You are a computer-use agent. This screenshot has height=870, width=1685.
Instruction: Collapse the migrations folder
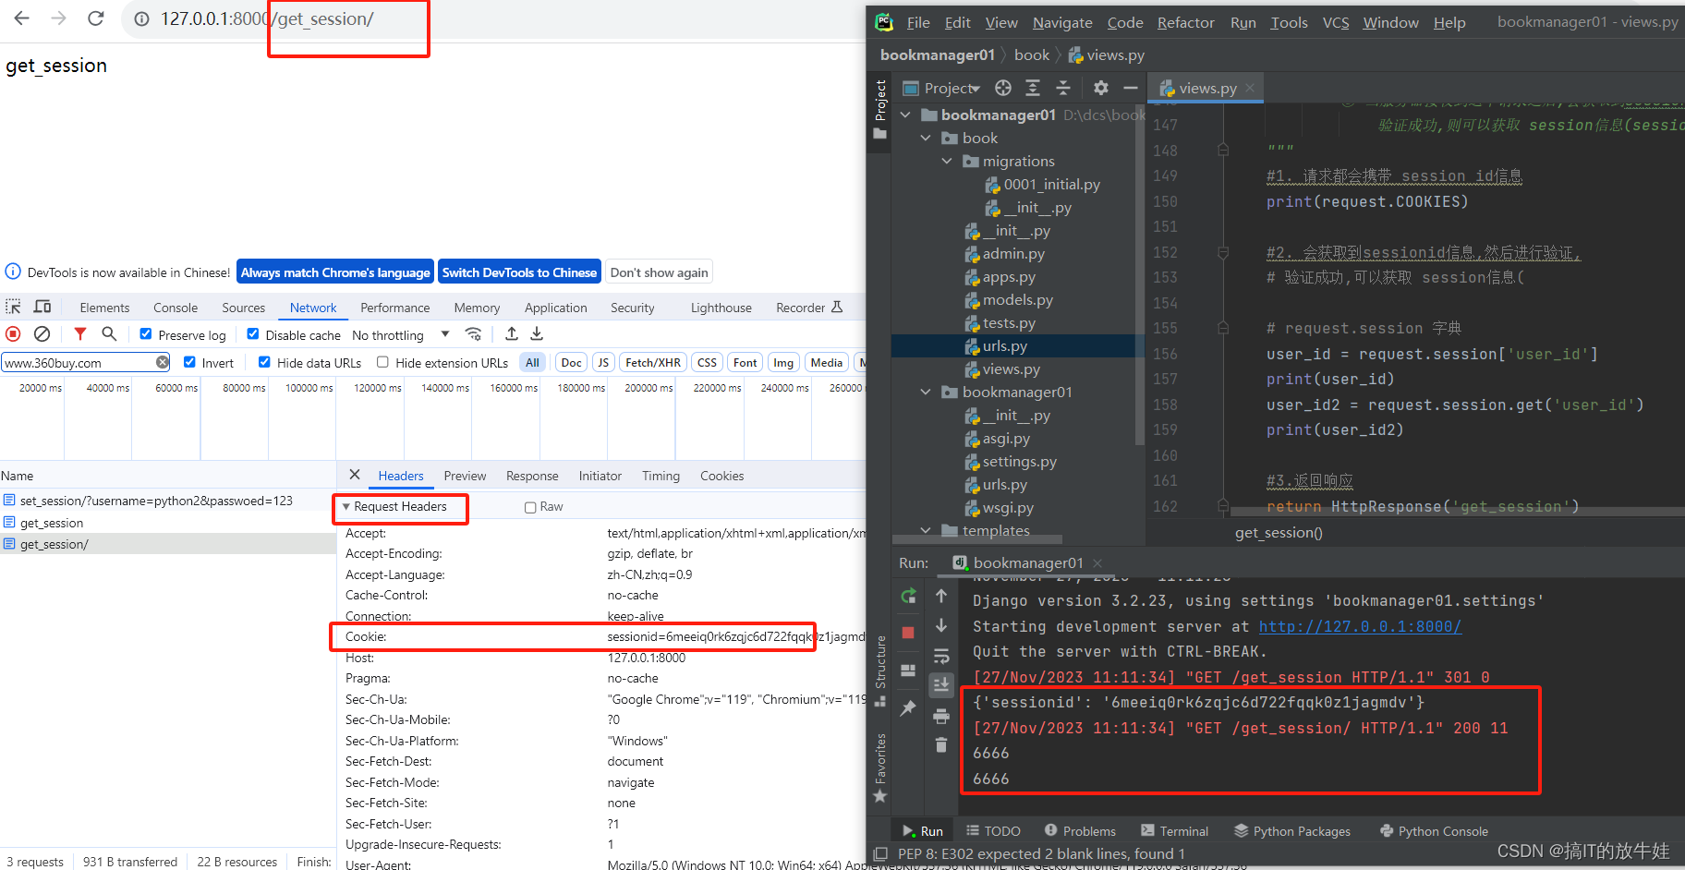[x=947, y=161]
